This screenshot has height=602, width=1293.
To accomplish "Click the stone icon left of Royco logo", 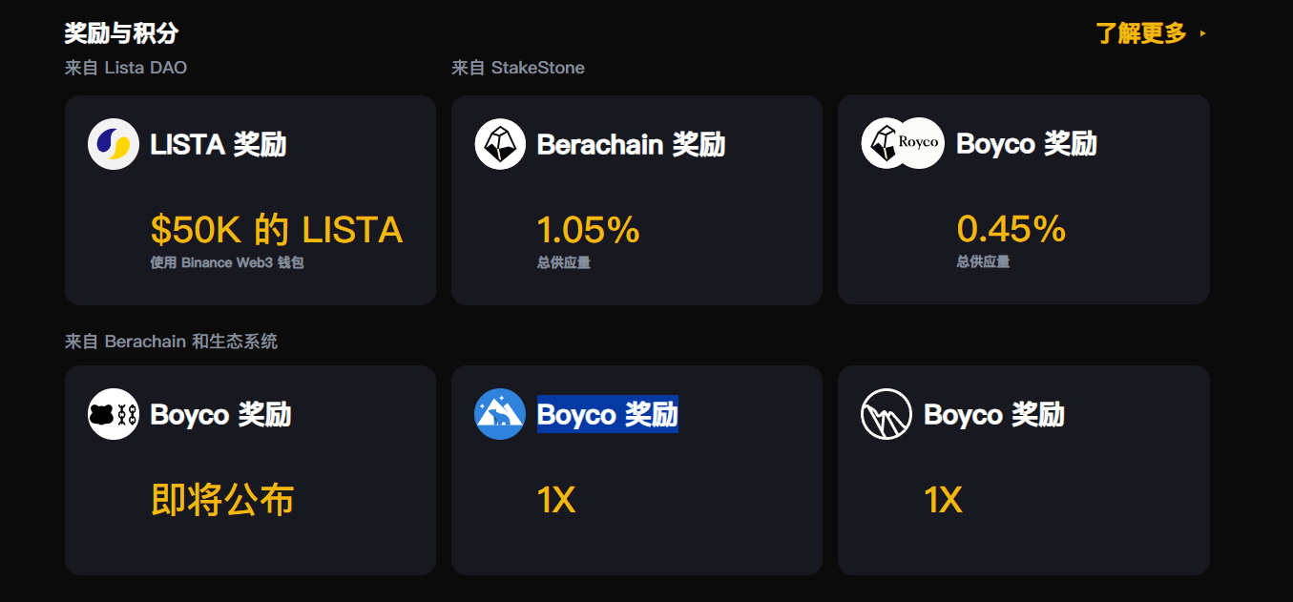I will click(x=881, y=143).
